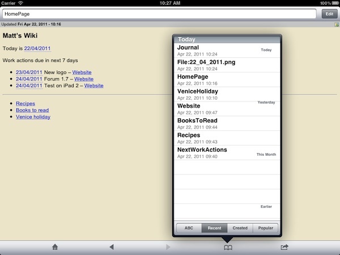Screen dimensions: 340x255
Task: Tap the bookmarks book icon
Action: click(x=227, y=247)
